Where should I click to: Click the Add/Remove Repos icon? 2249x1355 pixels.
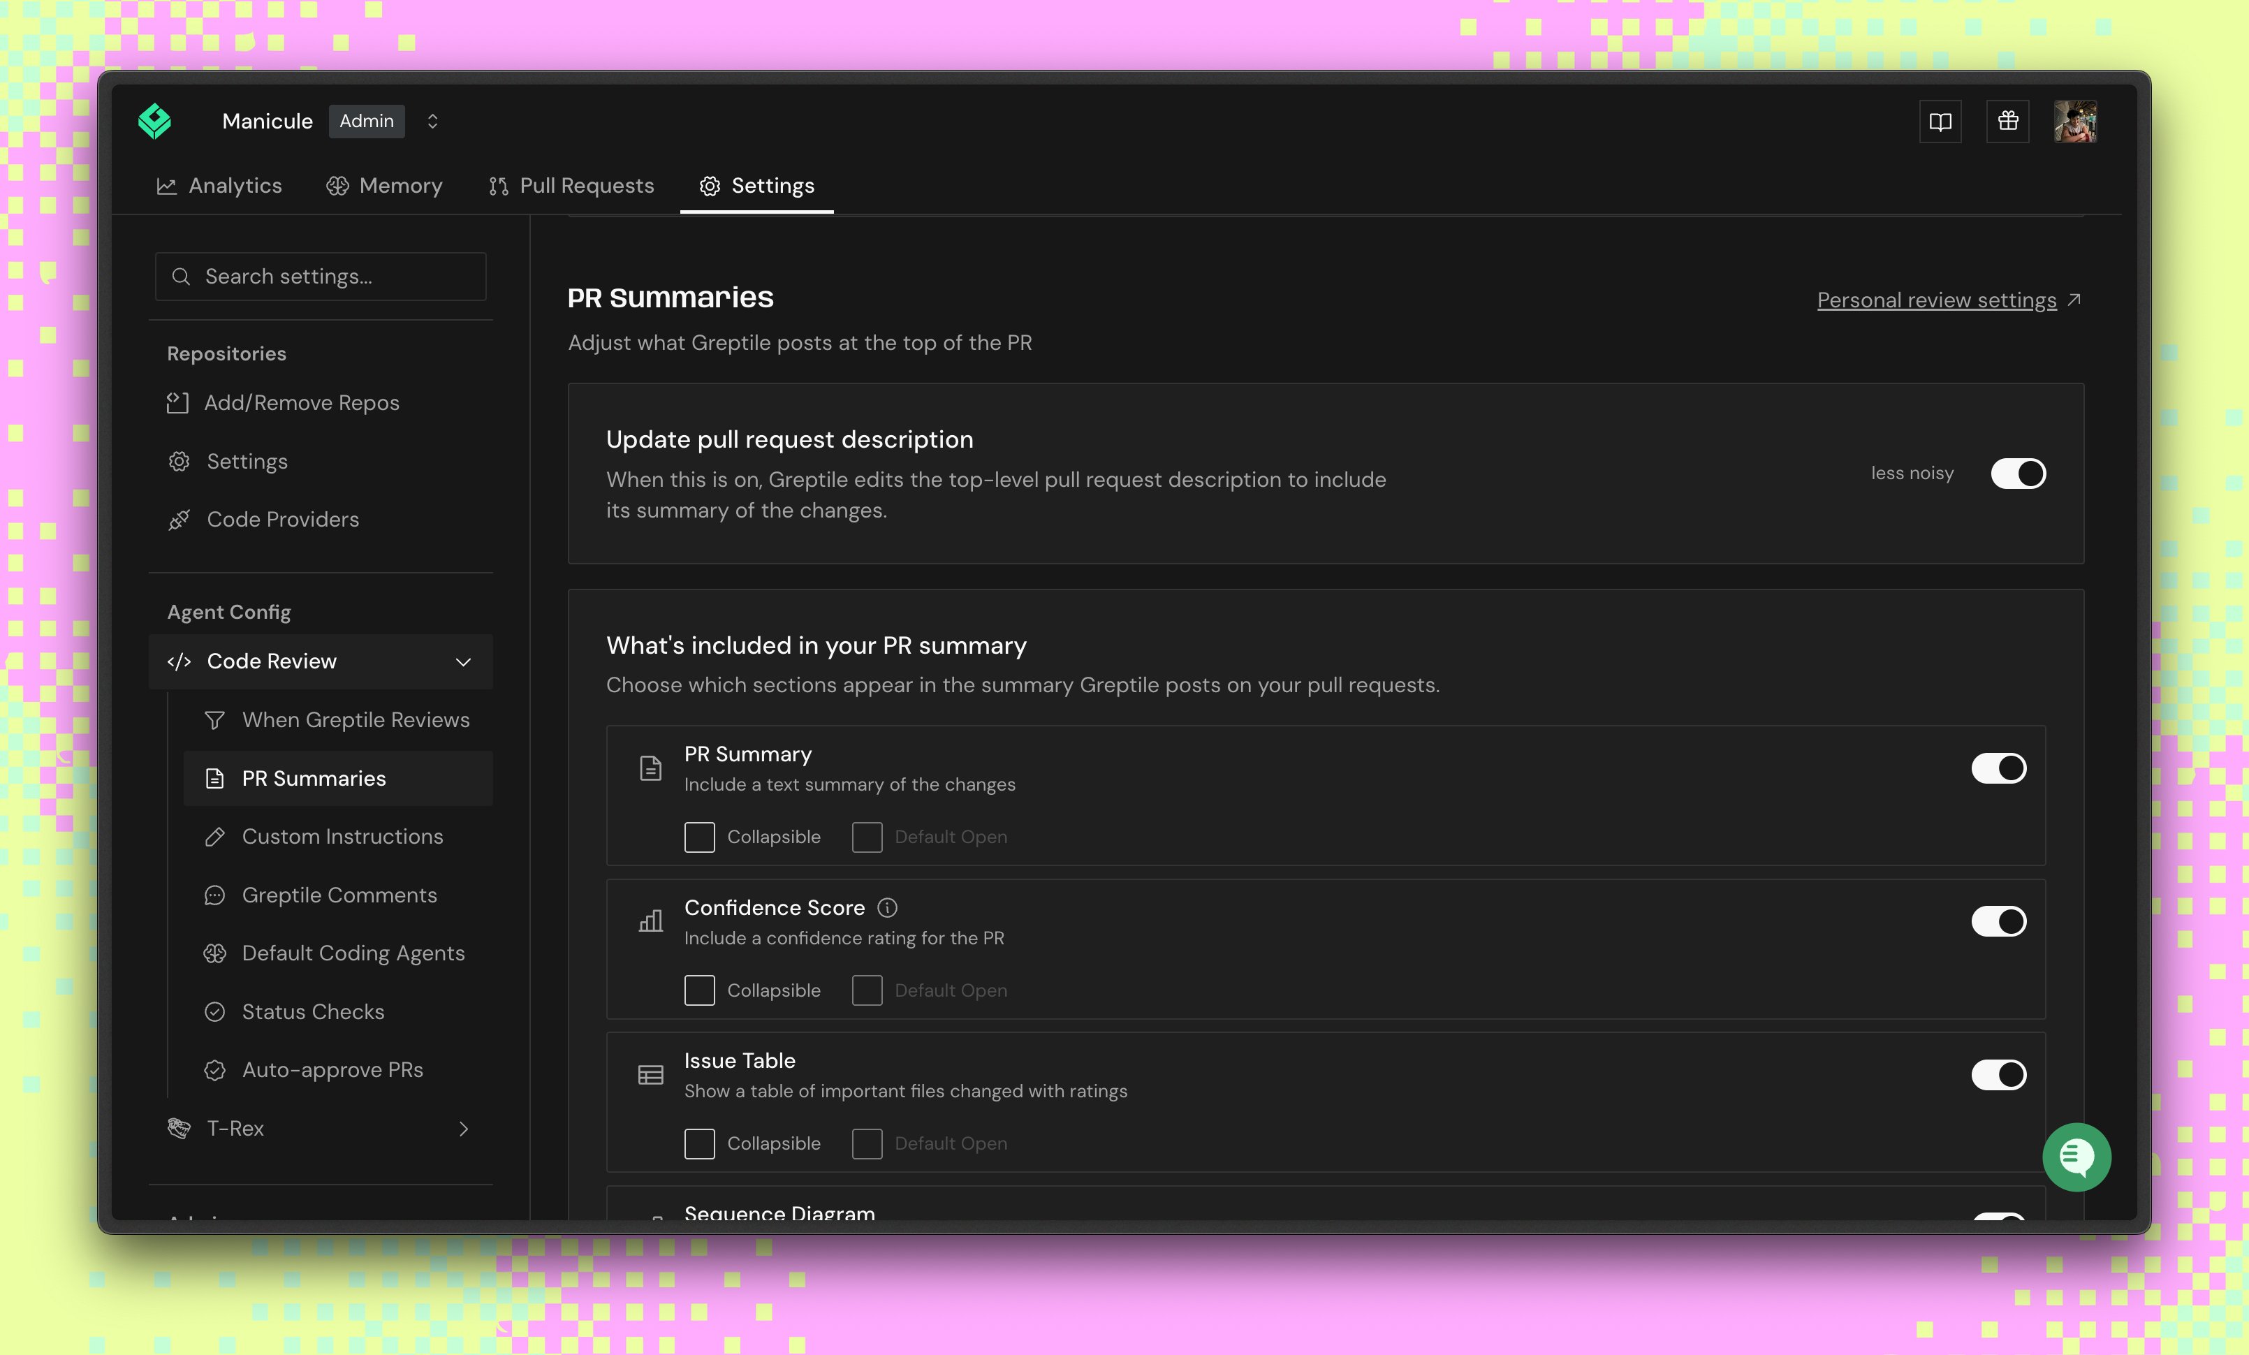pos(178,402)
